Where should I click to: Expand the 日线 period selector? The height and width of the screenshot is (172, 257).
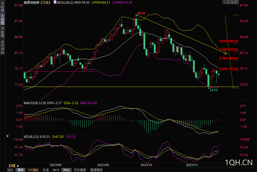point(14,166)
